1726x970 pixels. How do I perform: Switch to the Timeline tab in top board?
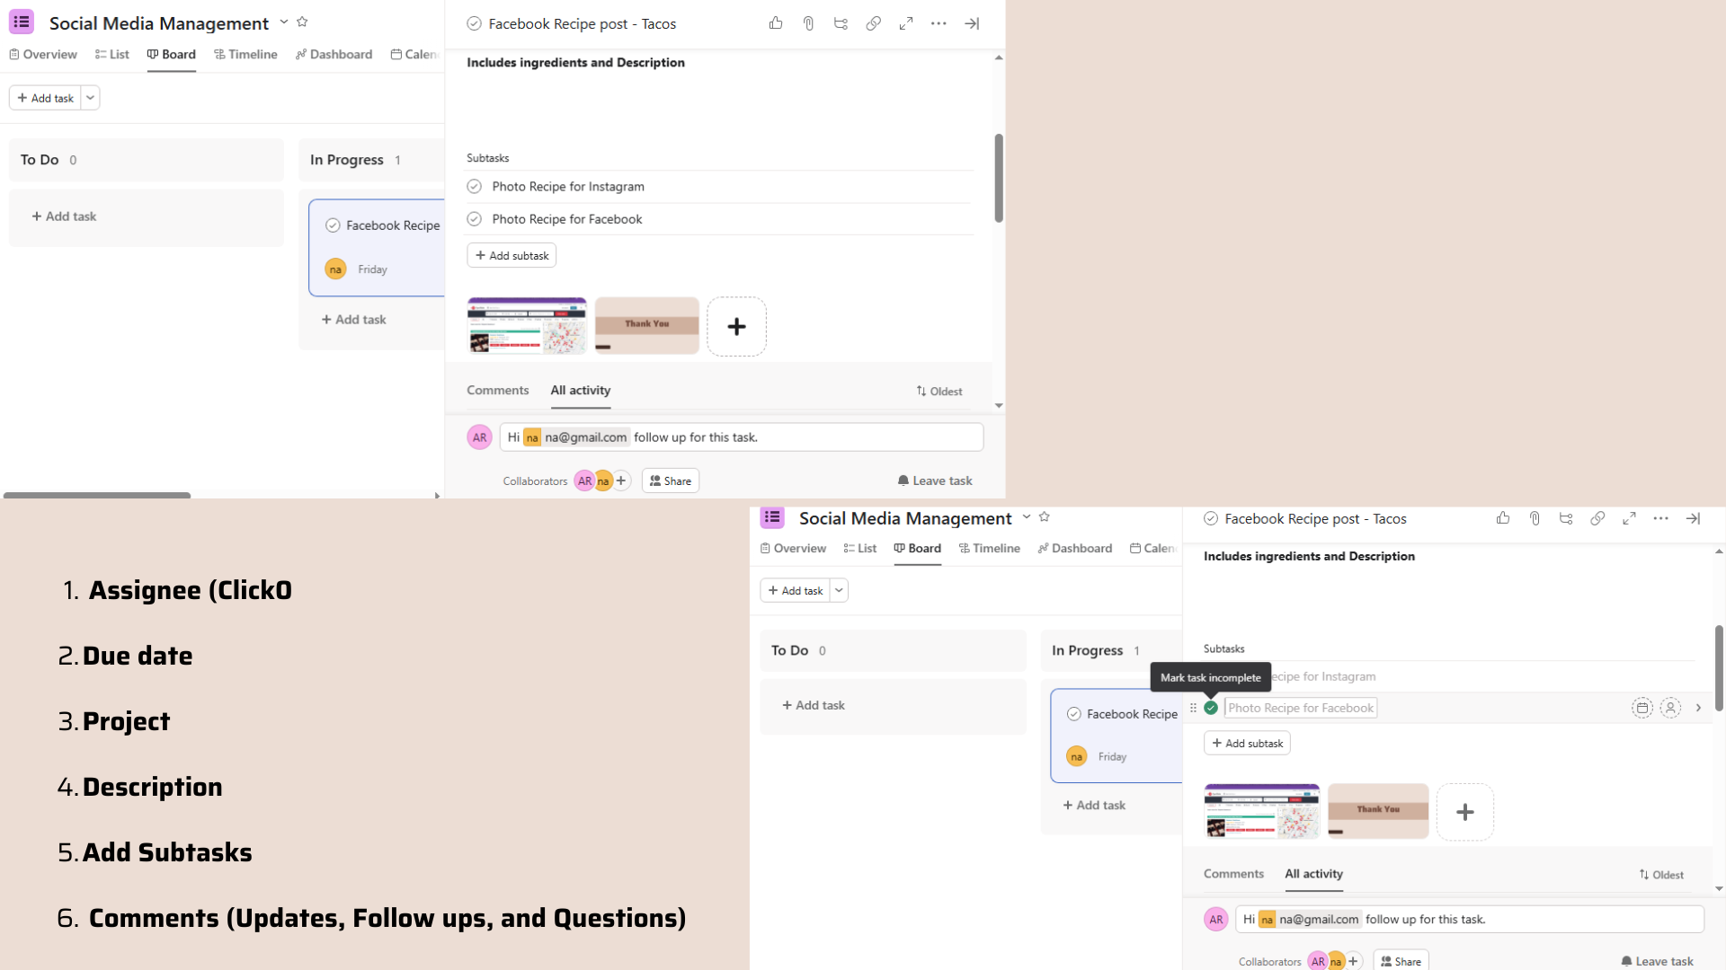pyautogui.click(x=245, y=55)
